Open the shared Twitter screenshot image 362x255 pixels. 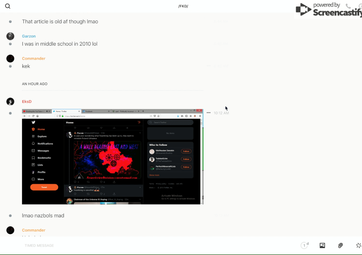[x=112, y=157]
